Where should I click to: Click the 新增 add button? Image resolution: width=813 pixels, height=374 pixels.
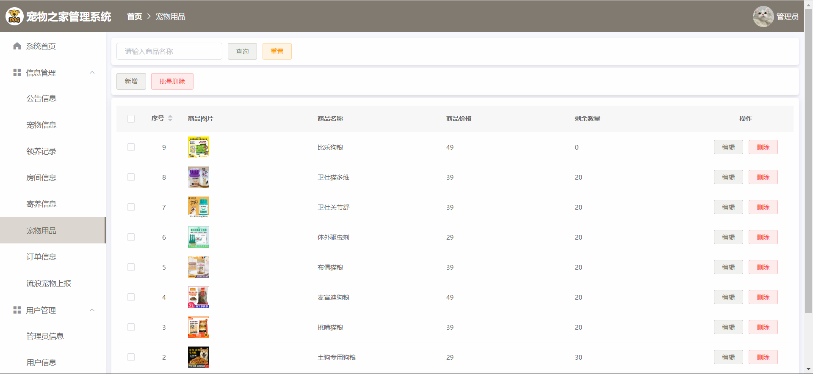(x=131, y=81)
